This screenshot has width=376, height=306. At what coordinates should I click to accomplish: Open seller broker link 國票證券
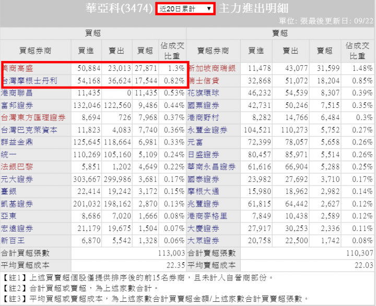[203, 105]
